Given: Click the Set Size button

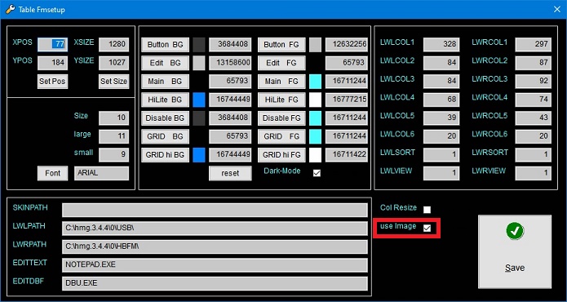Looking at the screenshot, I should (x=113, y=82).
